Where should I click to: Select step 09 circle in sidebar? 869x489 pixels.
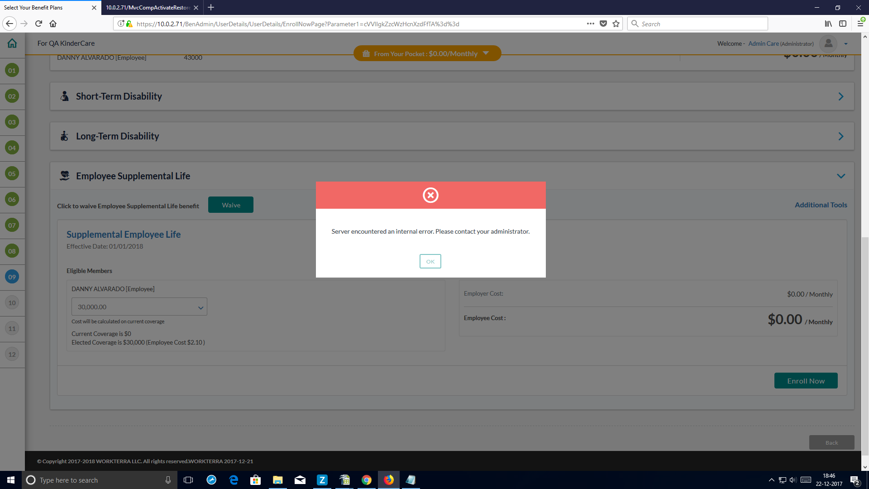pos(12,277)
